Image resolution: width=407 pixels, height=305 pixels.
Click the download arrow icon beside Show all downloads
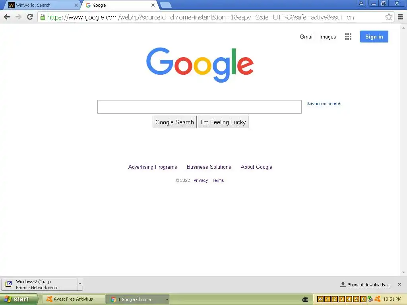343,284
